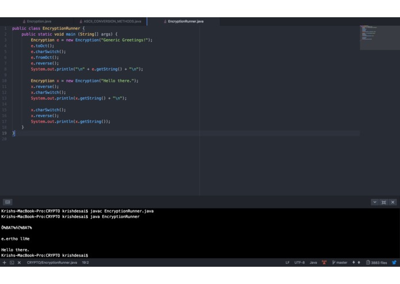Viewport: 400px width, 284px height.
Task: Select the terminal icon in status bar
Action: 12,262
